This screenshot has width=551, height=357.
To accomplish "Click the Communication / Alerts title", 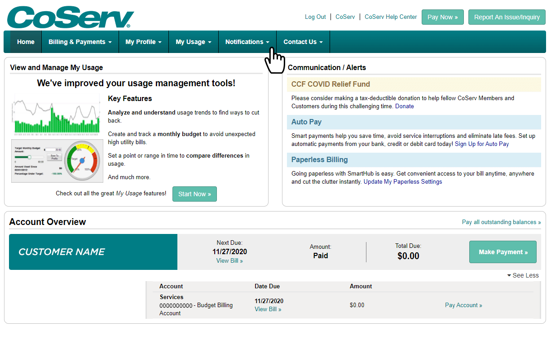I will point(327,68).
